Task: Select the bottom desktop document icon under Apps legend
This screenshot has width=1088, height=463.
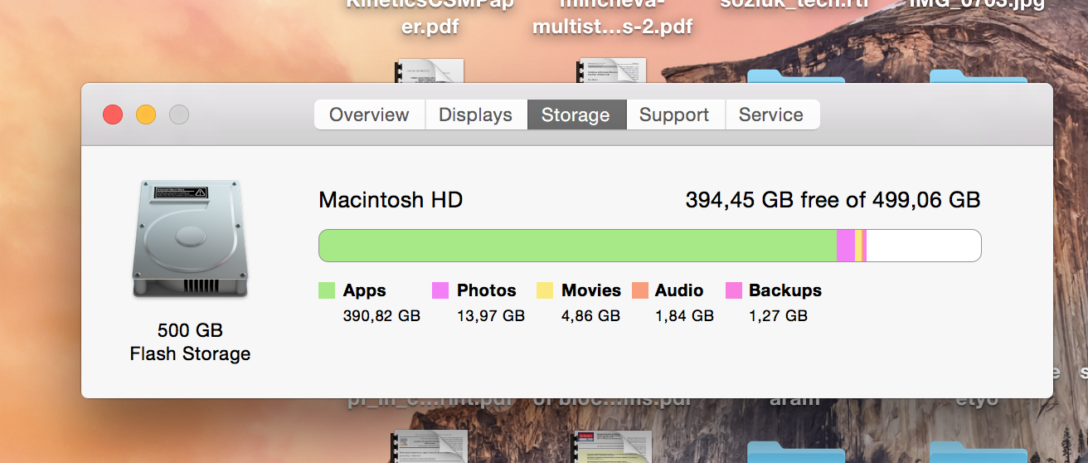Action: pyautogui.click(x=429, y=446)
